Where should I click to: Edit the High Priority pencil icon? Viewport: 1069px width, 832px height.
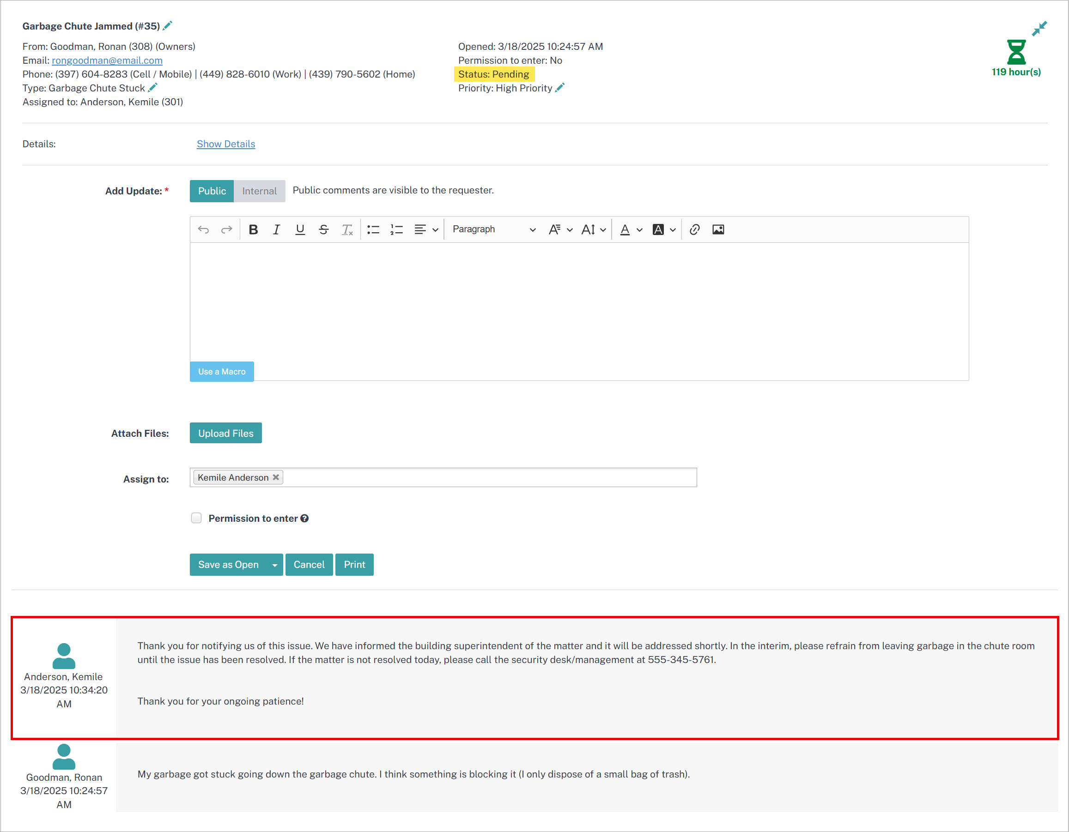[560, 88]
